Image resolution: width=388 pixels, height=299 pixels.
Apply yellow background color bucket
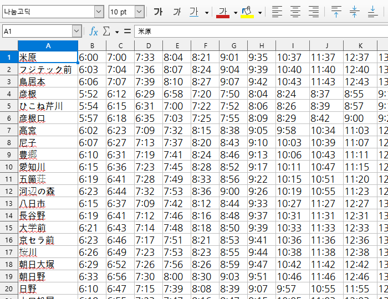pyautogui.click(x=247, y=12)
